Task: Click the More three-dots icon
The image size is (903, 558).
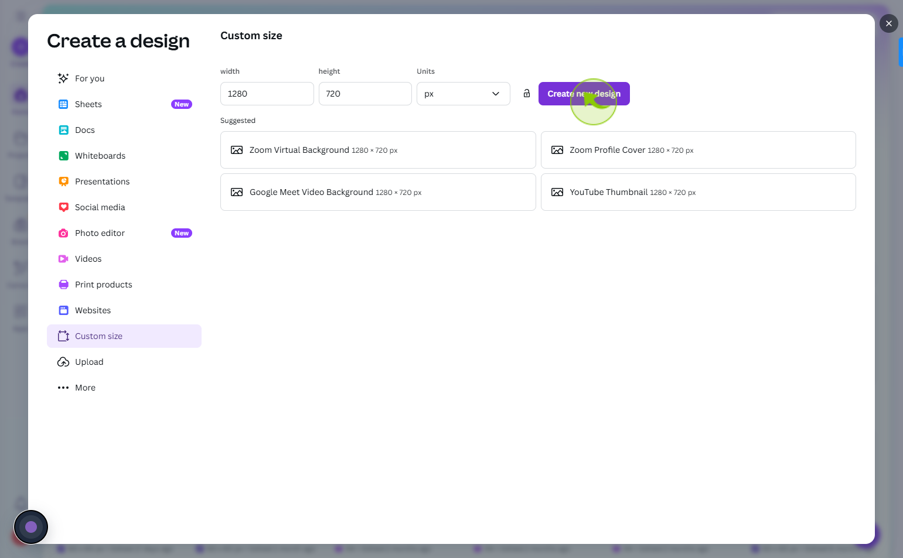Action: click(63, 388)
